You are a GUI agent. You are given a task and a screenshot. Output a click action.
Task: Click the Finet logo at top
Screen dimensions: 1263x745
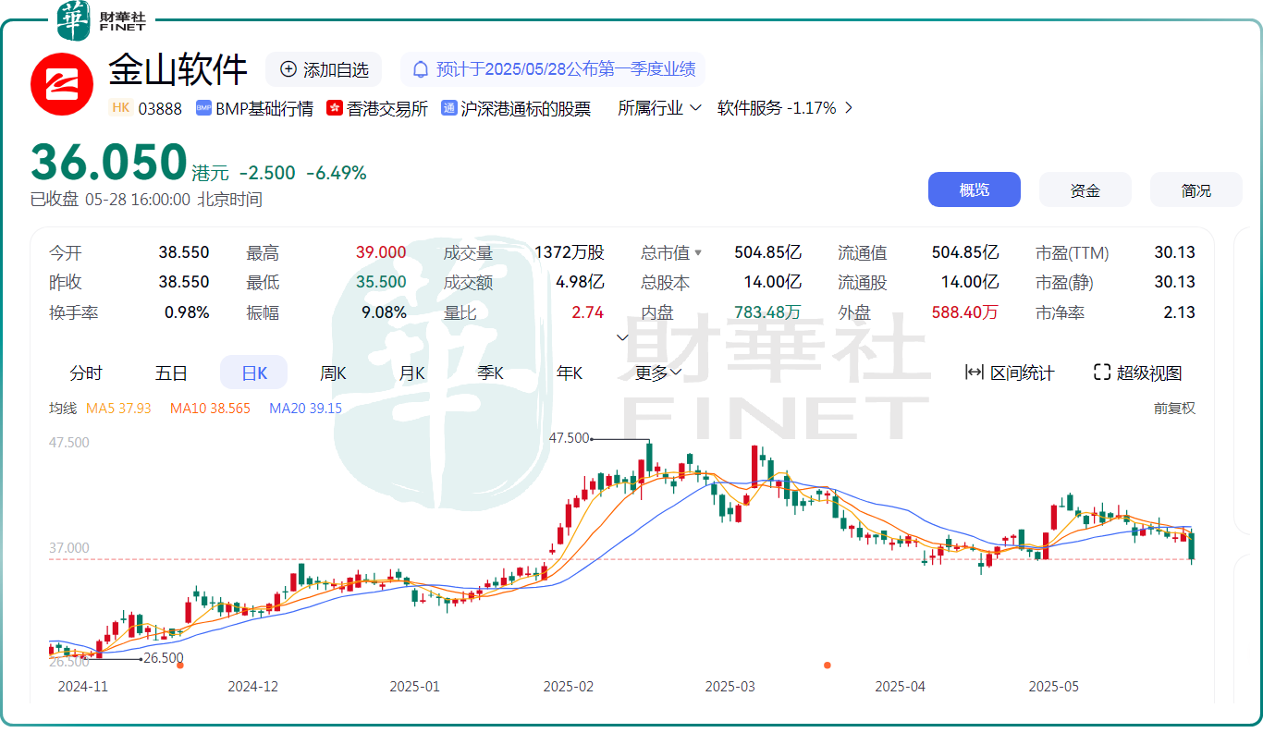point(102,20)
